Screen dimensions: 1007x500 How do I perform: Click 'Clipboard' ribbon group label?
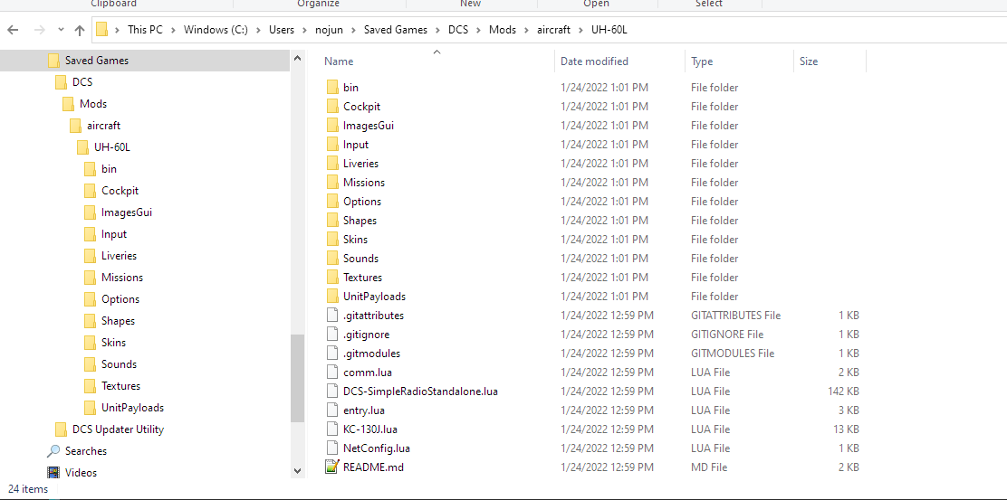113,4
